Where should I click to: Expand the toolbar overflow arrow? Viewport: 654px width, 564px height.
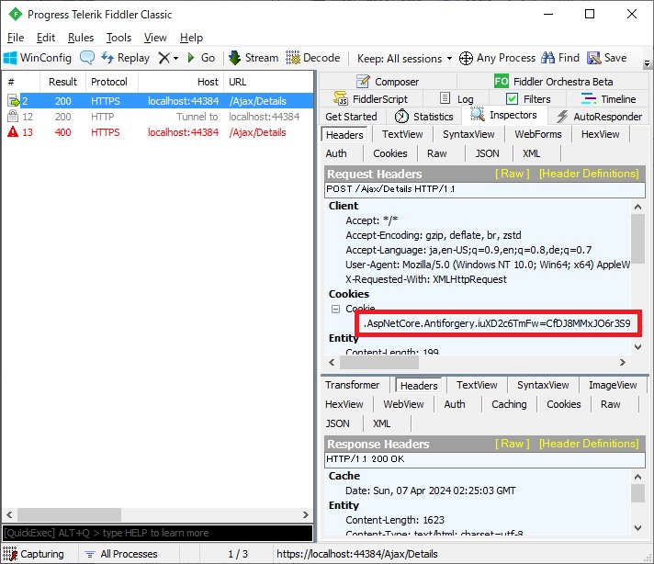click(647, 63)
